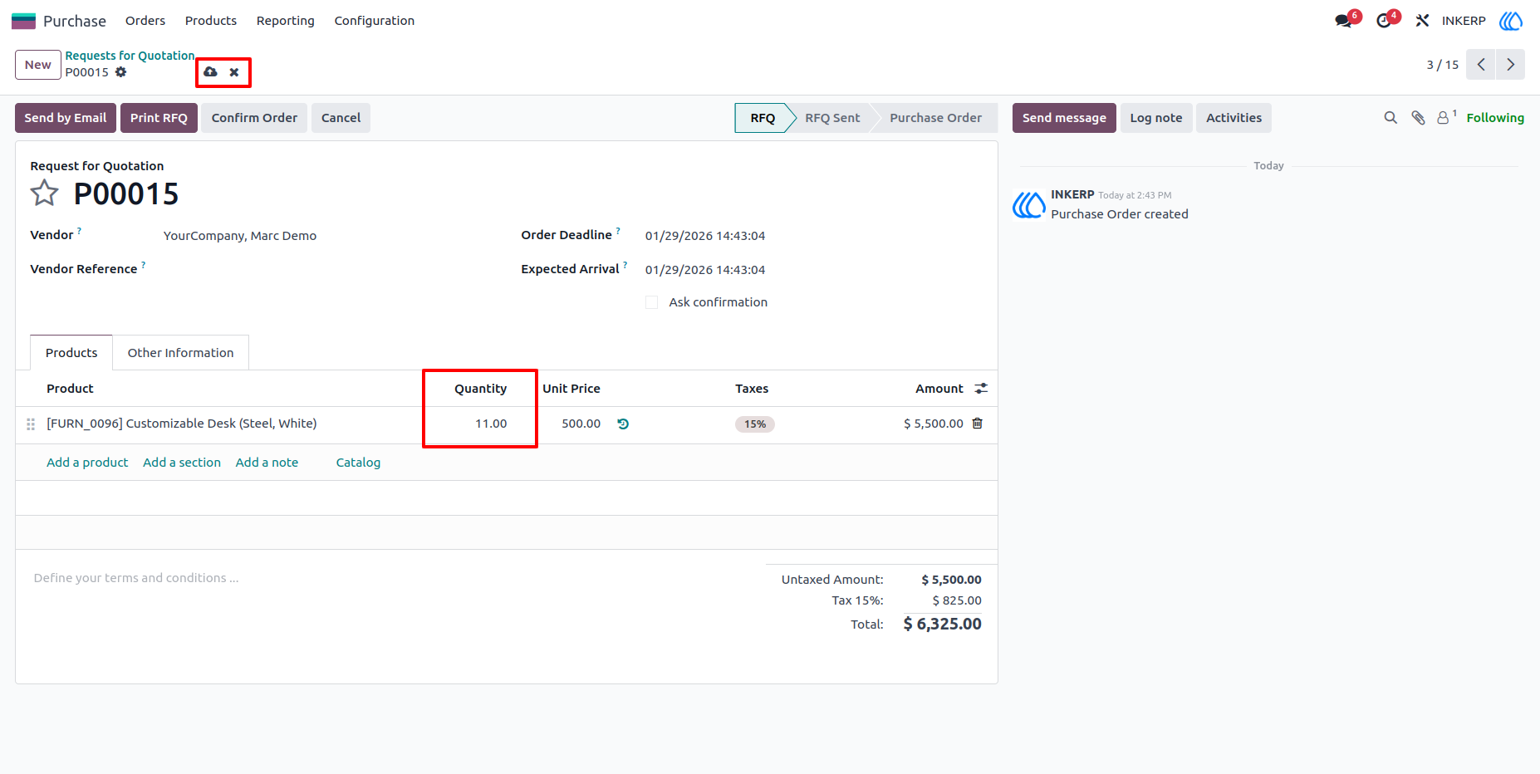Edit the unit price 500.00
Screen dimensions: 1540x774
click(x=581, y=424)
